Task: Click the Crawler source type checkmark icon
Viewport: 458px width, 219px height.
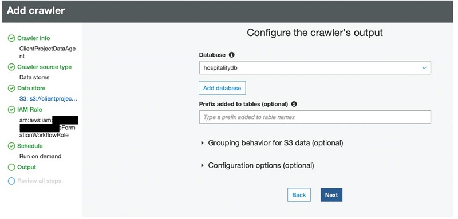Action: [x=11, y=67]
